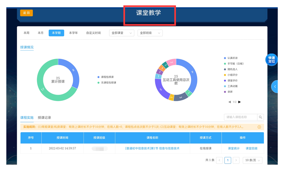Click the green segment labeled 17 in 累计授课 chart
This screenshot has height=171, width=293.
[x=43, y=89]
